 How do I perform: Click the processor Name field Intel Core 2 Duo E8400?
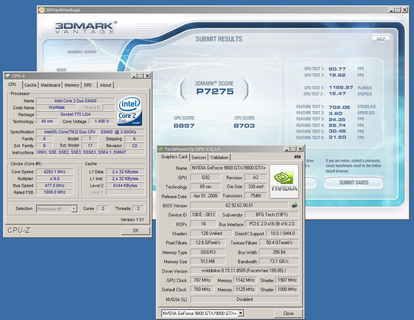[x=75, y=101]
